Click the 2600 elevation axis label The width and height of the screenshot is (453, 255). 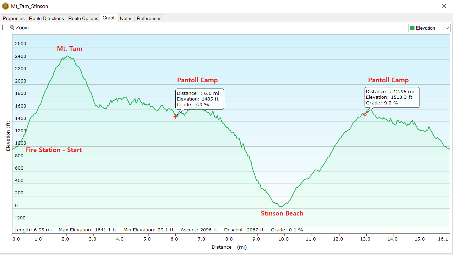point(20,44)
